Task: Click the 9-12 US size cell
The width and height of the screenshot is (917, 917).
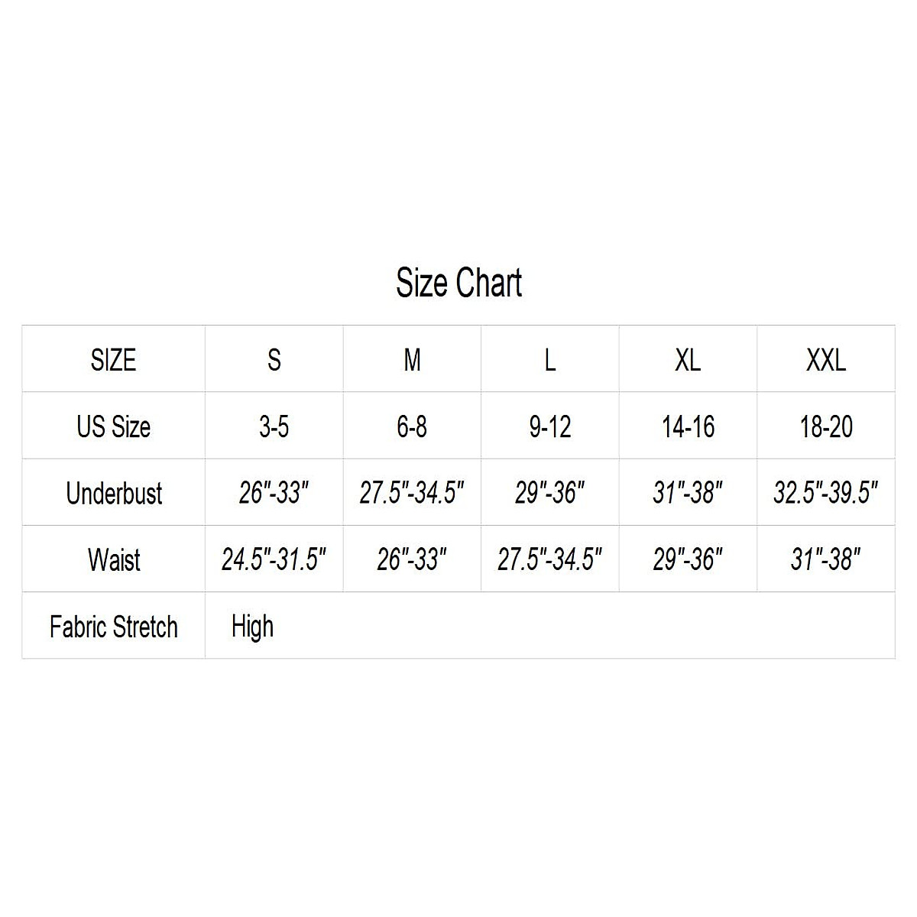Action: 549,426
